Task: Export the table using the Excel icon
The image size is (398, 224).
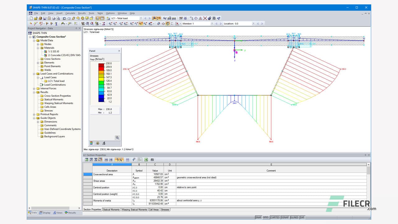Action: coord(146,160)
